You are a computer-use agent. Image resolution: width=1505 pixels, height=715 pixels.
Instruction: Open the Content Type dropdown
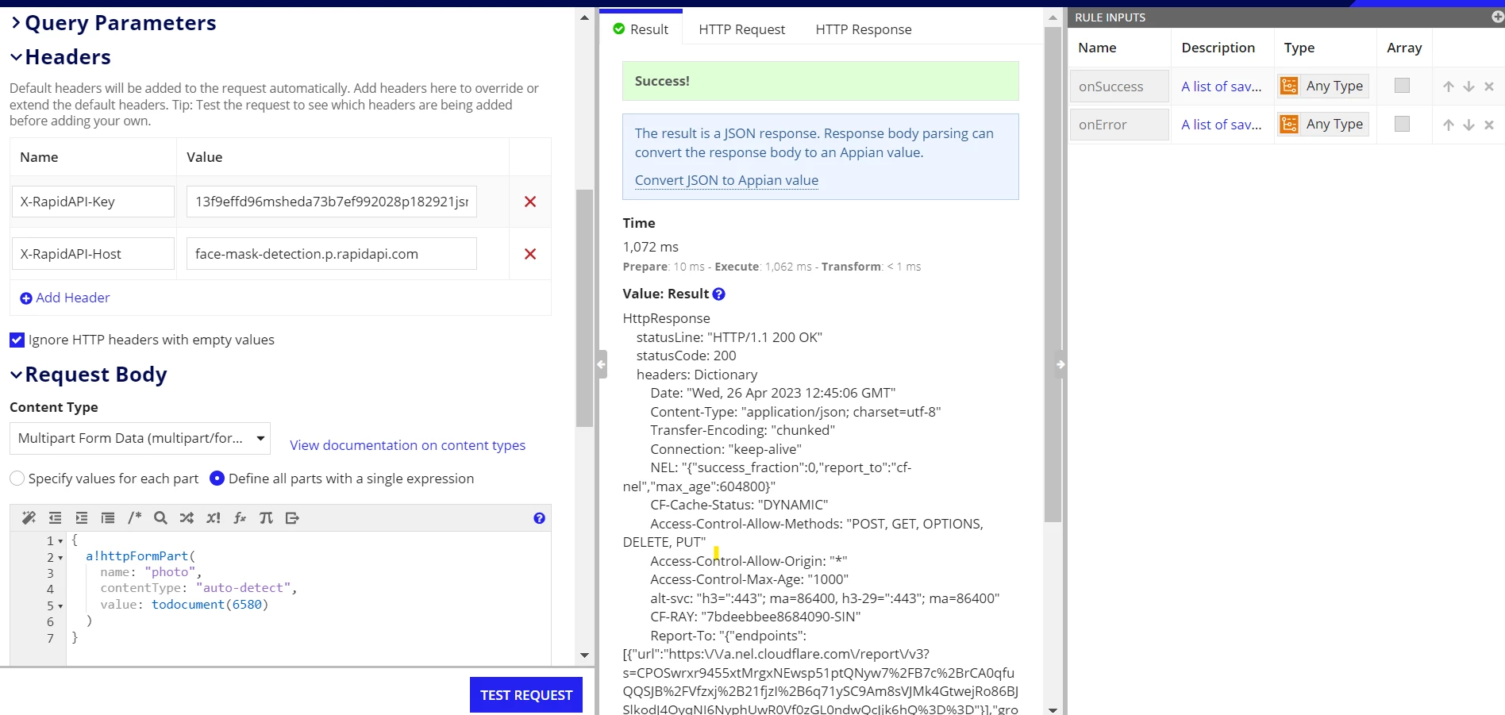click(140, 438)
